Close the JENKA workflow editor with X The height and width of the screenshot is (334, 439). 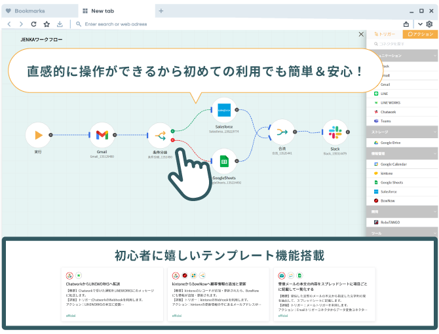click(361, 34)
